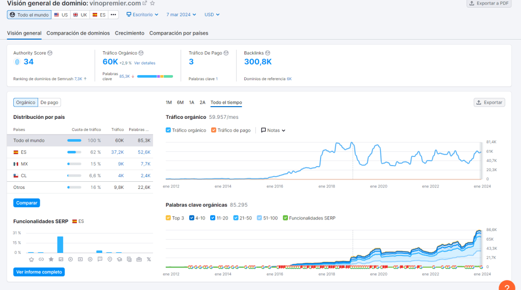The height and width of the screenshot is (290, 521).
Task: Click the crown SERP feature icon
Action: coord(31,260)
